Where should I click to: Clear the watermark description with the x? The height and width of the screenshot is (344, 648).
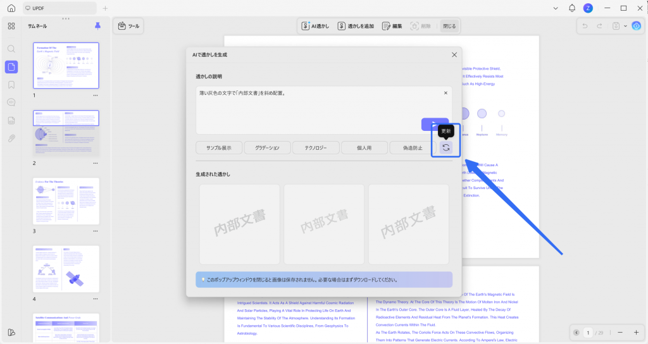(445, 93)
